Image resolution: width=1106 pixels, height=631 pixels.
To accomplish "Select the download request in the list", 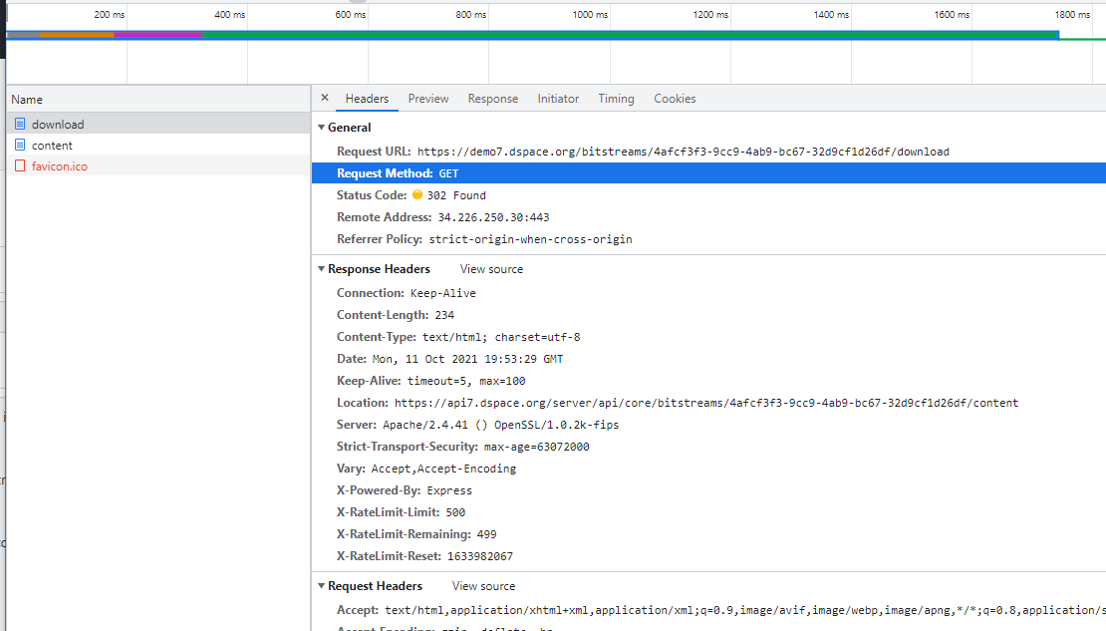I will [x=60, y=124].
